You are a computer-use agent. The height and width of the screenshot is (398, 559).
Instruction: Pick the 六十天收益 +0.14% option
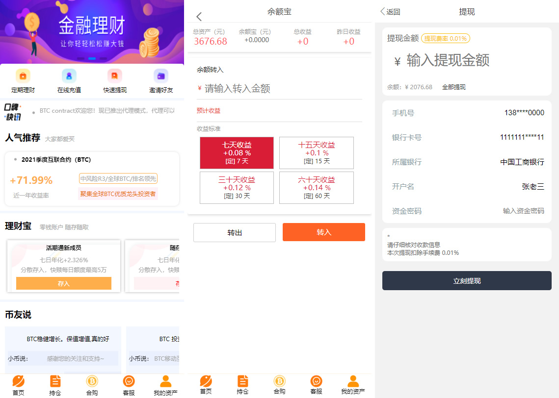(x=317, y=188)
